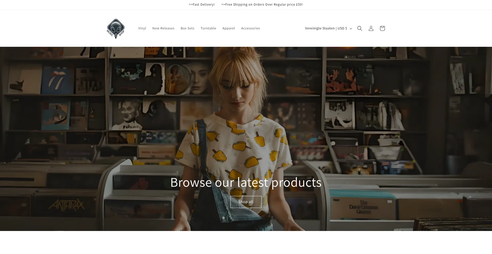
Task: Open the account login icon
Action: point(371,28)
